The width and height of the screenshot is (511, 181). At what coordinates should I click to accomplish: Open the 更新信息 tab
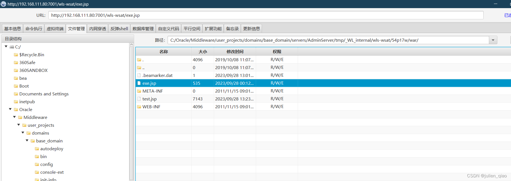pyautogui.click(x=252, y=29)
